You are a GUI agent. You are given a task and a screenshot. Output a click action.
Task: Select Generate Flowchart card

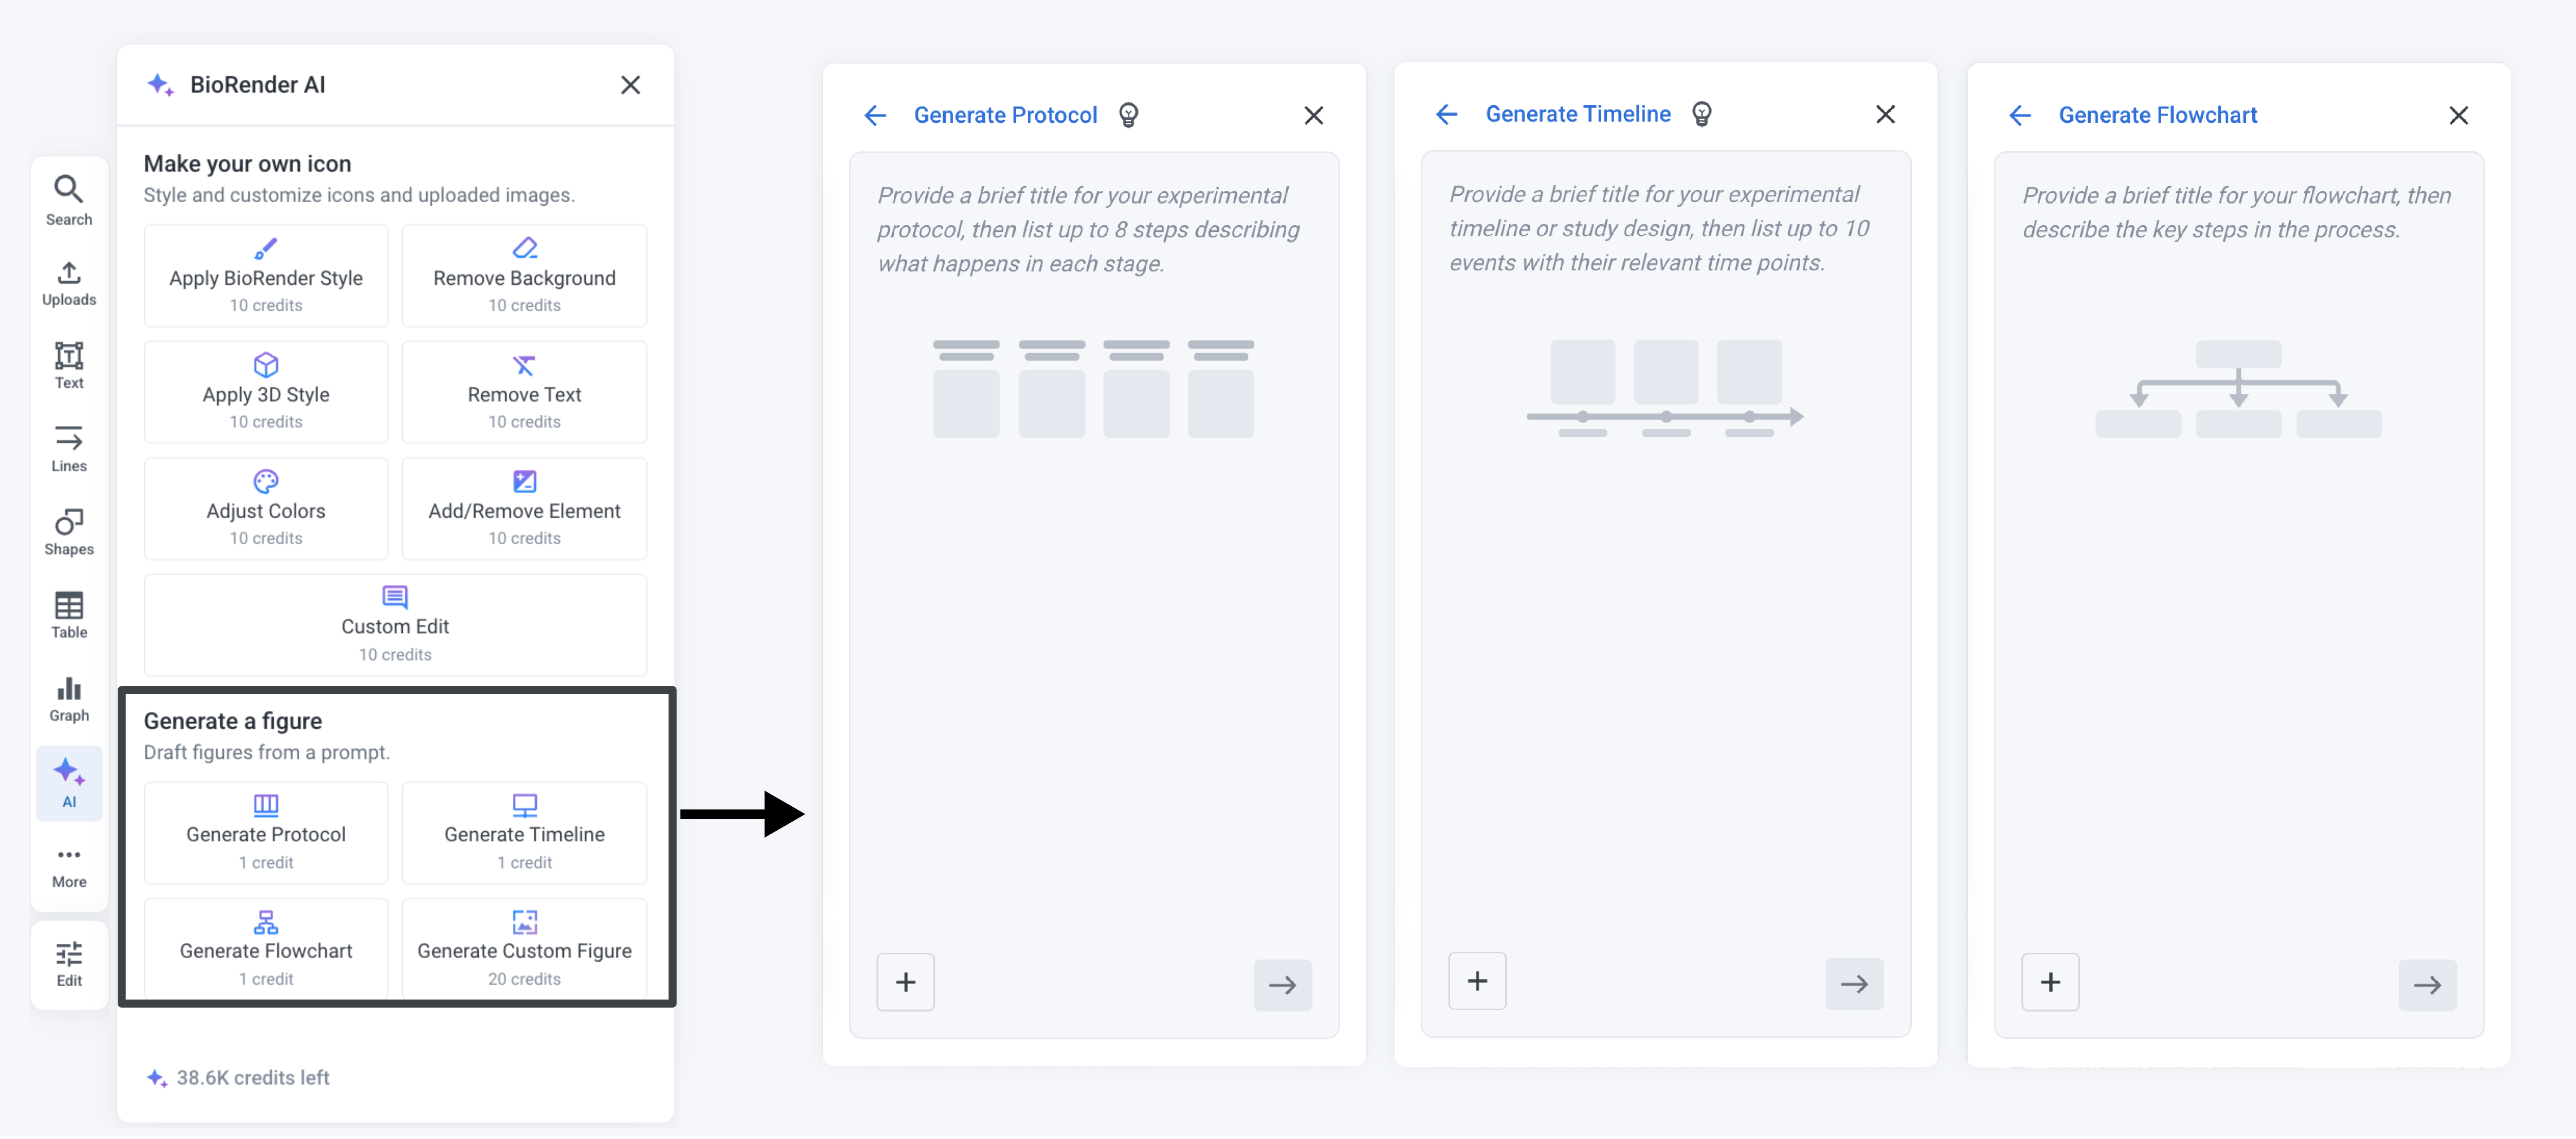(x=266, y=947)
